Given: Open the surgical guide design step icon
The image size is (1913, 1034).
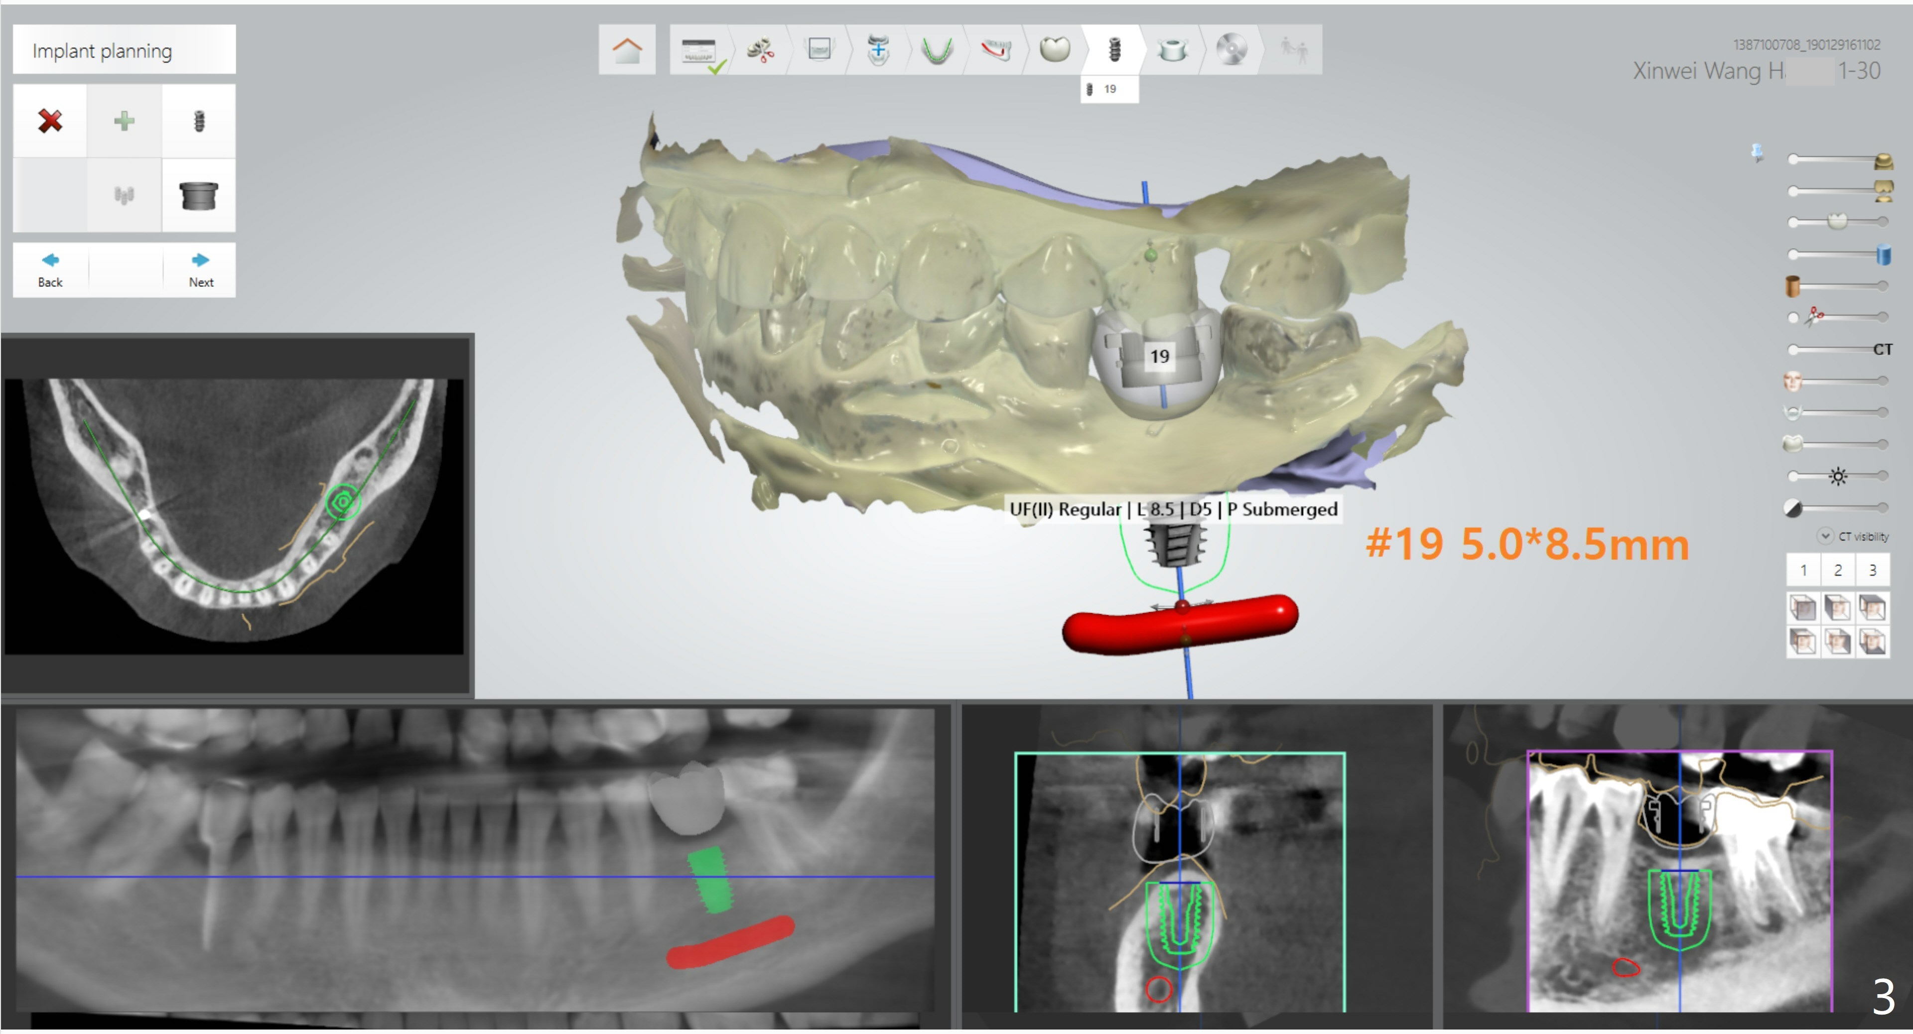Looking at the screenshot, I should pos(1172,50).
